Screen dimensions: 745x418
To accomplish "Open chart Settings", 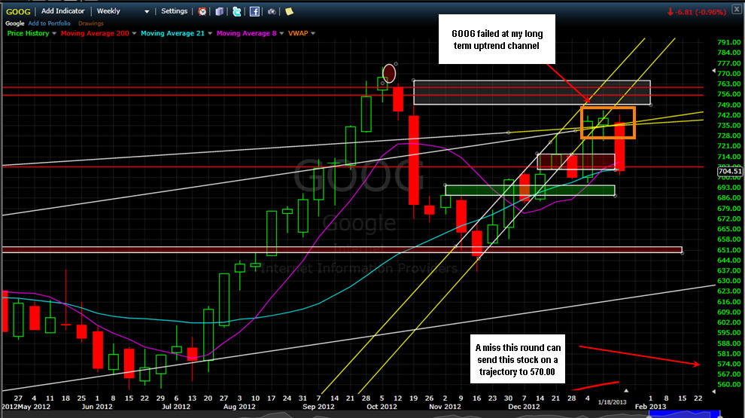I will pos(175,11).
